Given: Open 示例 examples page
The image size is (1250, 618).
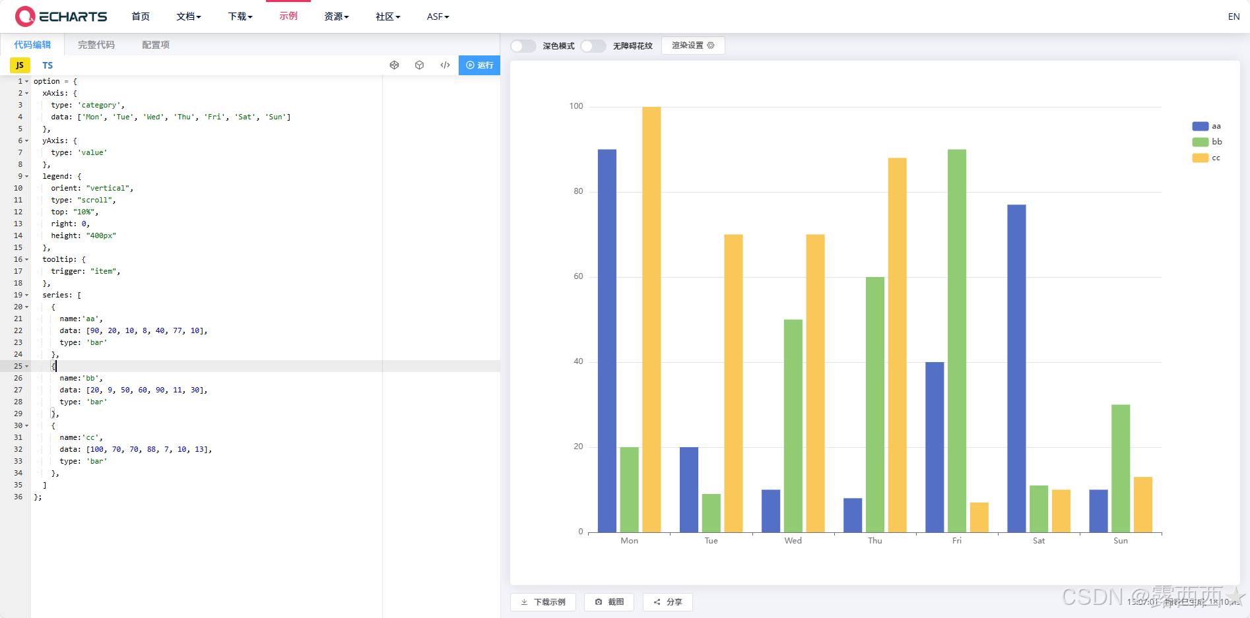Looking at the screenshot, I should [288, 16].
